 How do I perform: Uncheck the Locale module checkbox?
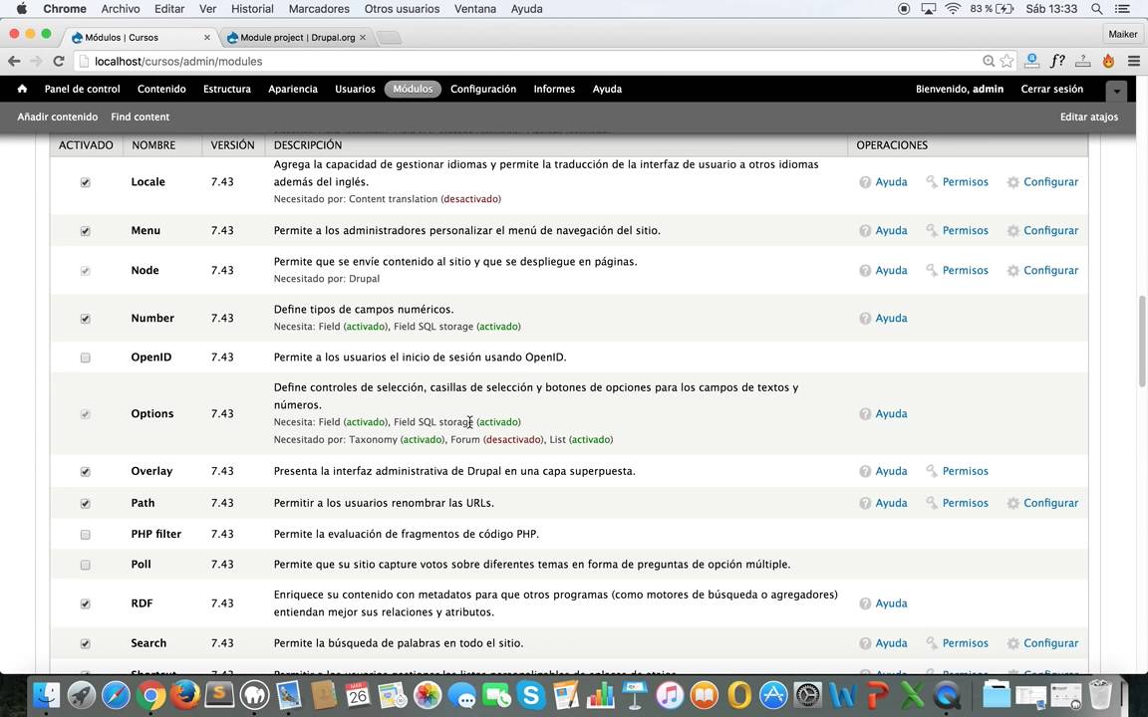click(x=85, y=182)
